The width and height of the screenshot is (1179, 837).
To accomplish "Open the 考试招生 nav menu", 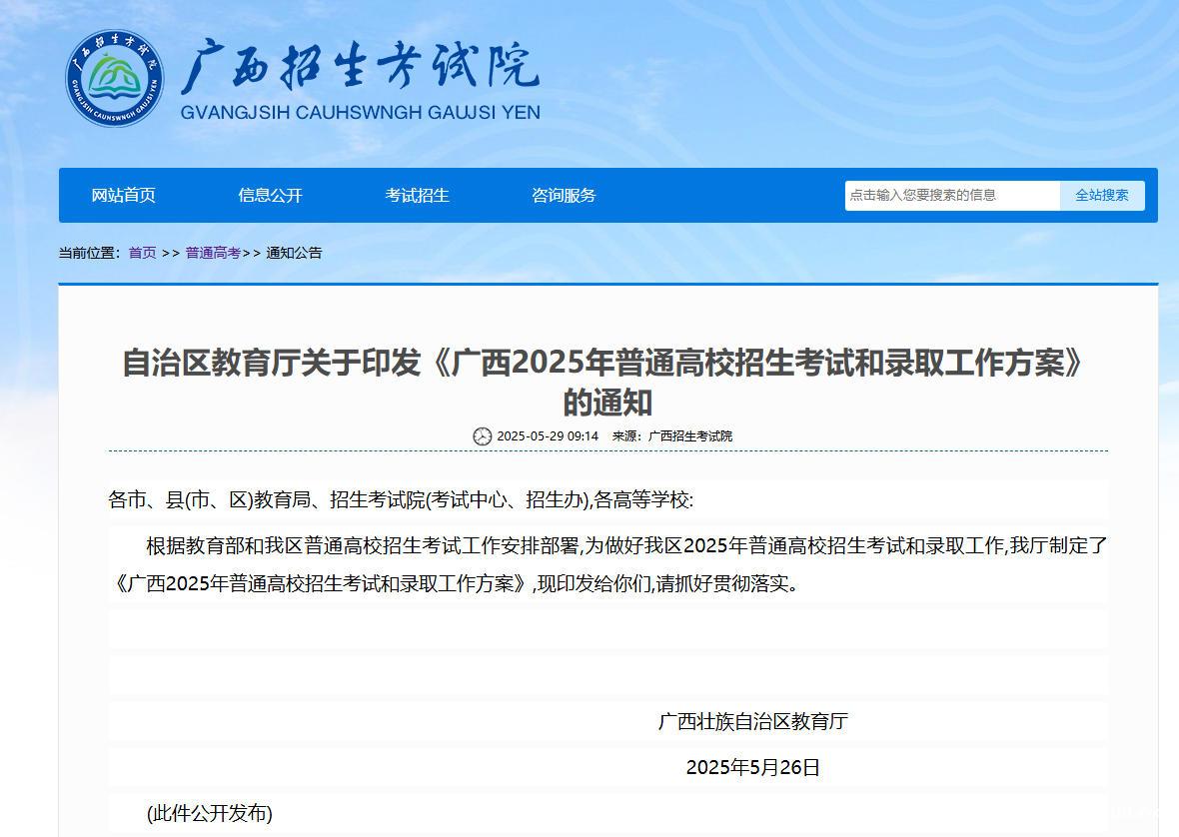I will (x=418, y=196).
